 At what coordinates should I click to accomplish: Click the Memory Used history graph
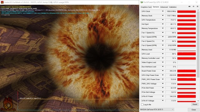(187, 50)
